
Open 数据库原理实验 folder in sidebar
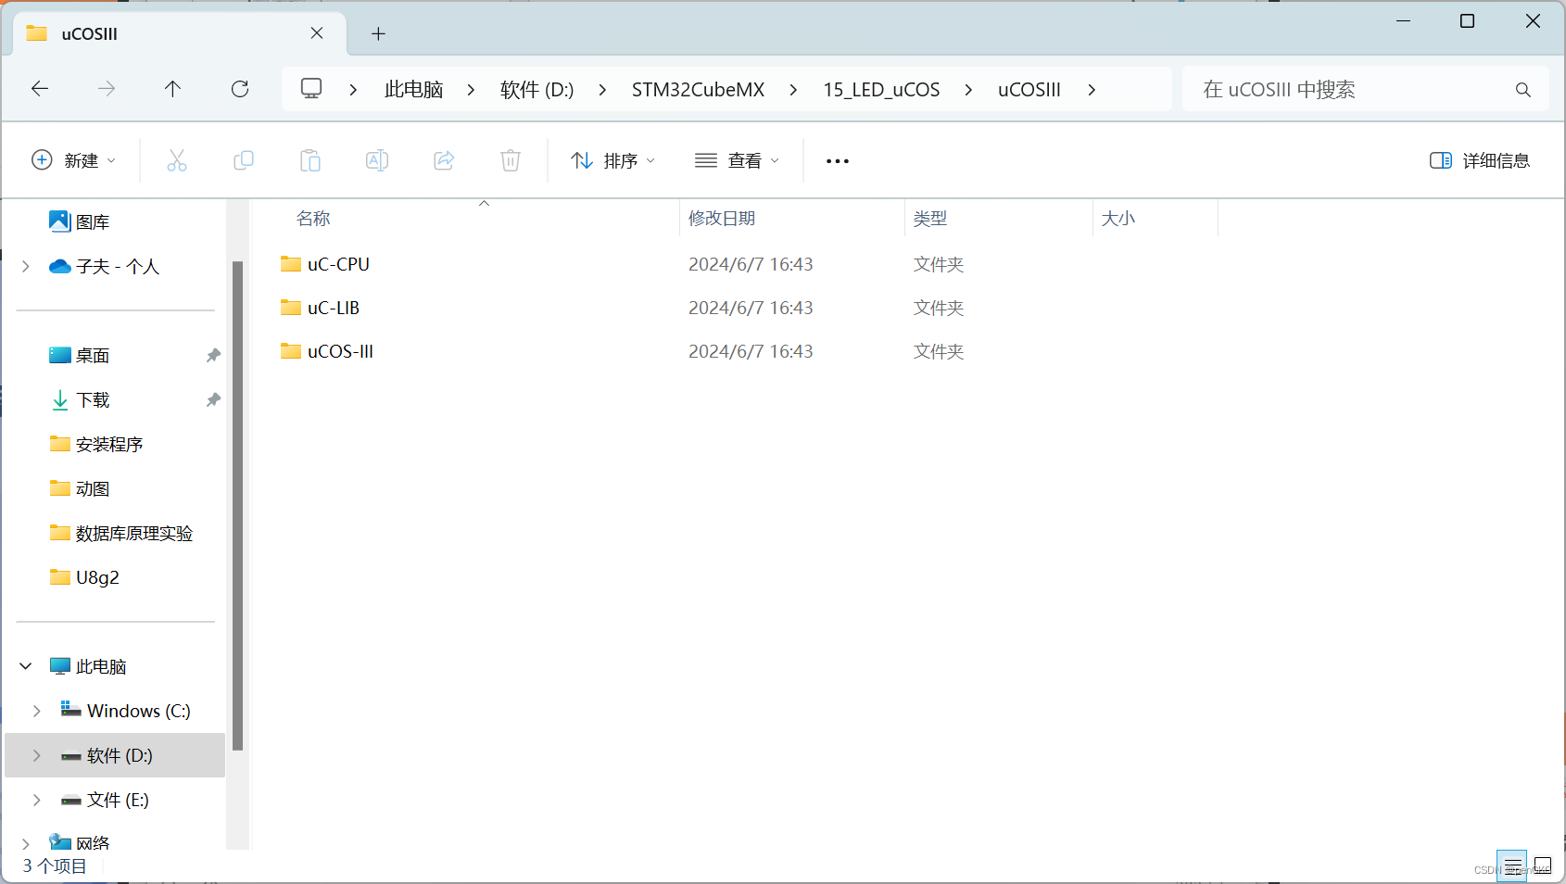[134, 533]
